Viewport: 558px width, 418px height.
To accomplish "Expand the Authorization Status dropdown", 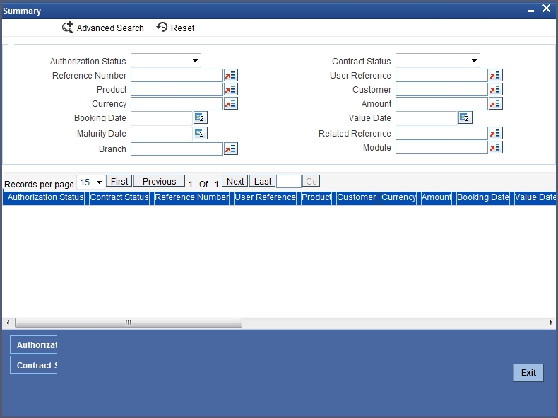I will coord(166,61).
